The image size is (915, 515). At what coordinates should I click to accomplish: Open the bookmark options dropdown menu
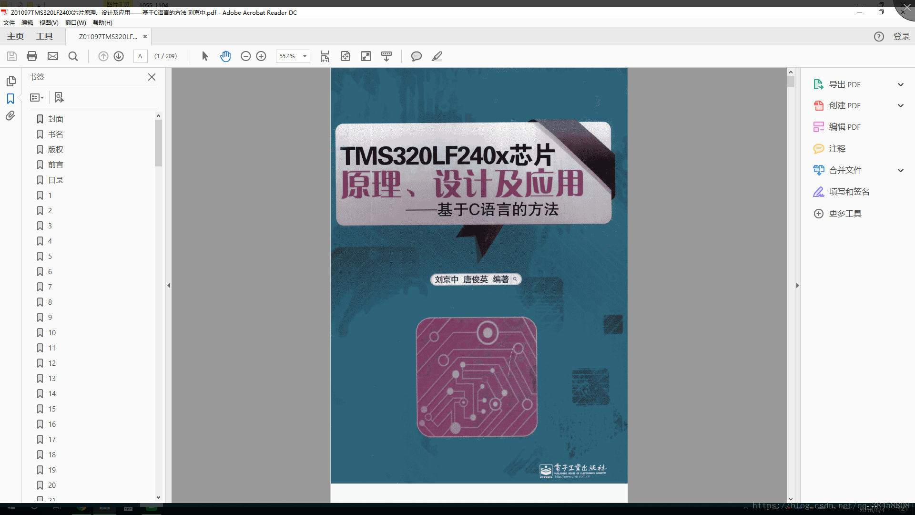[37, 97]
